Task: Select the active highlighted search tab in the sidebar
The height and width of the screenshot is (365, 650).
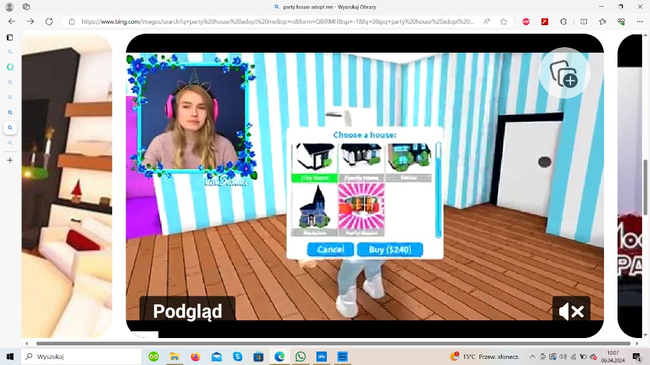Action: (x=10, y=128)
